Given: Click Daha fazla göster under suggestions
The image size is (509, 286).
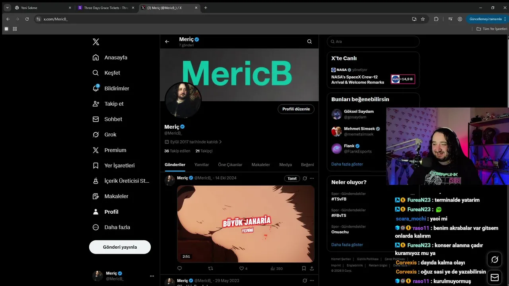Looking at the screenshot, I should pos(347,164).
